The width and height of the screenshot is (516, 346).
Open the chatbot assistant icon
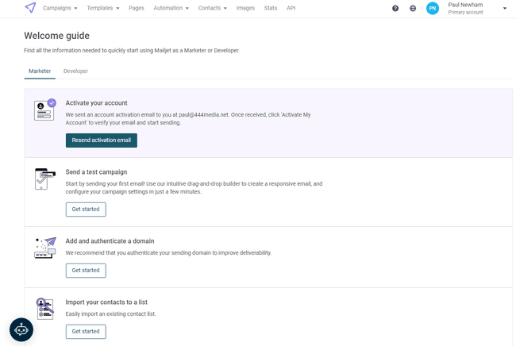coord(21,329)
